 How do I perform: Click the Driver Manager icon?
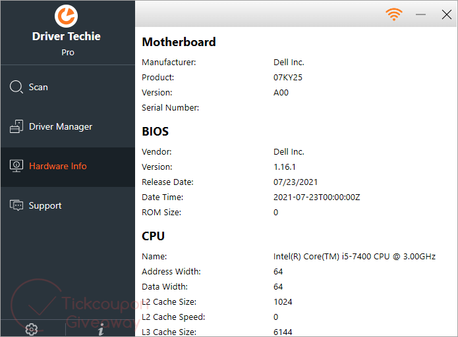[16, 126]
